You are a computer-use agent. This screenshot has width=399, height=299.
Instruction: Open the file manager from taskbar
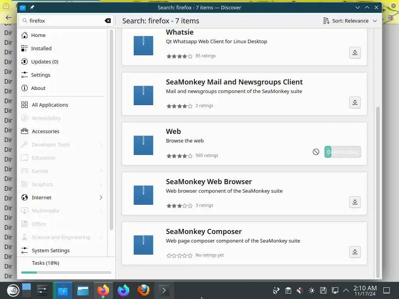83,290
